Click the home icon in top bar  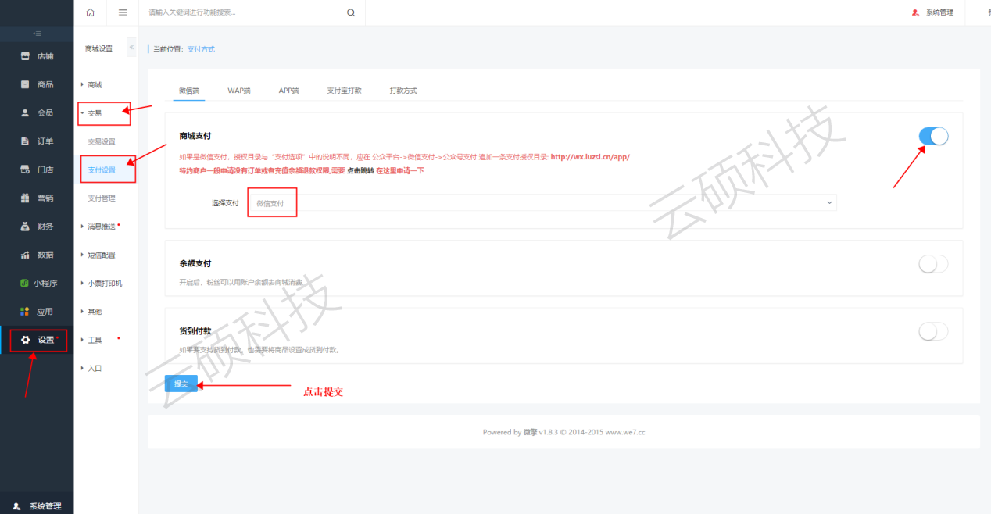[x=91, y=12]
